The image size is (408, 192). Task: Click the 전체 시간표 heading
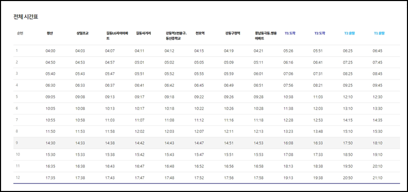click(x=26, y=17)
